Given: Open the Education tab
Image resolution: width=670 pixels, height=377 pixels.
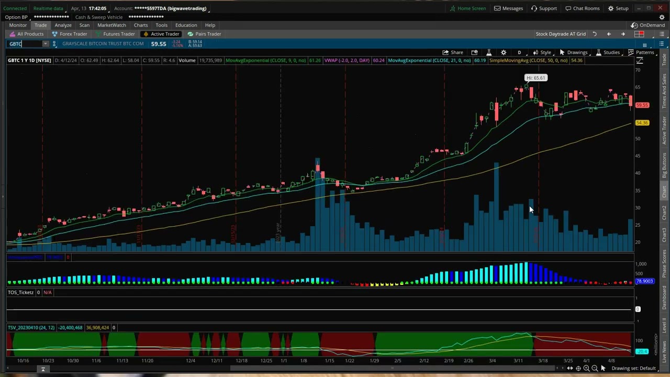Looking at the screenshot, I should pos(186,25).
